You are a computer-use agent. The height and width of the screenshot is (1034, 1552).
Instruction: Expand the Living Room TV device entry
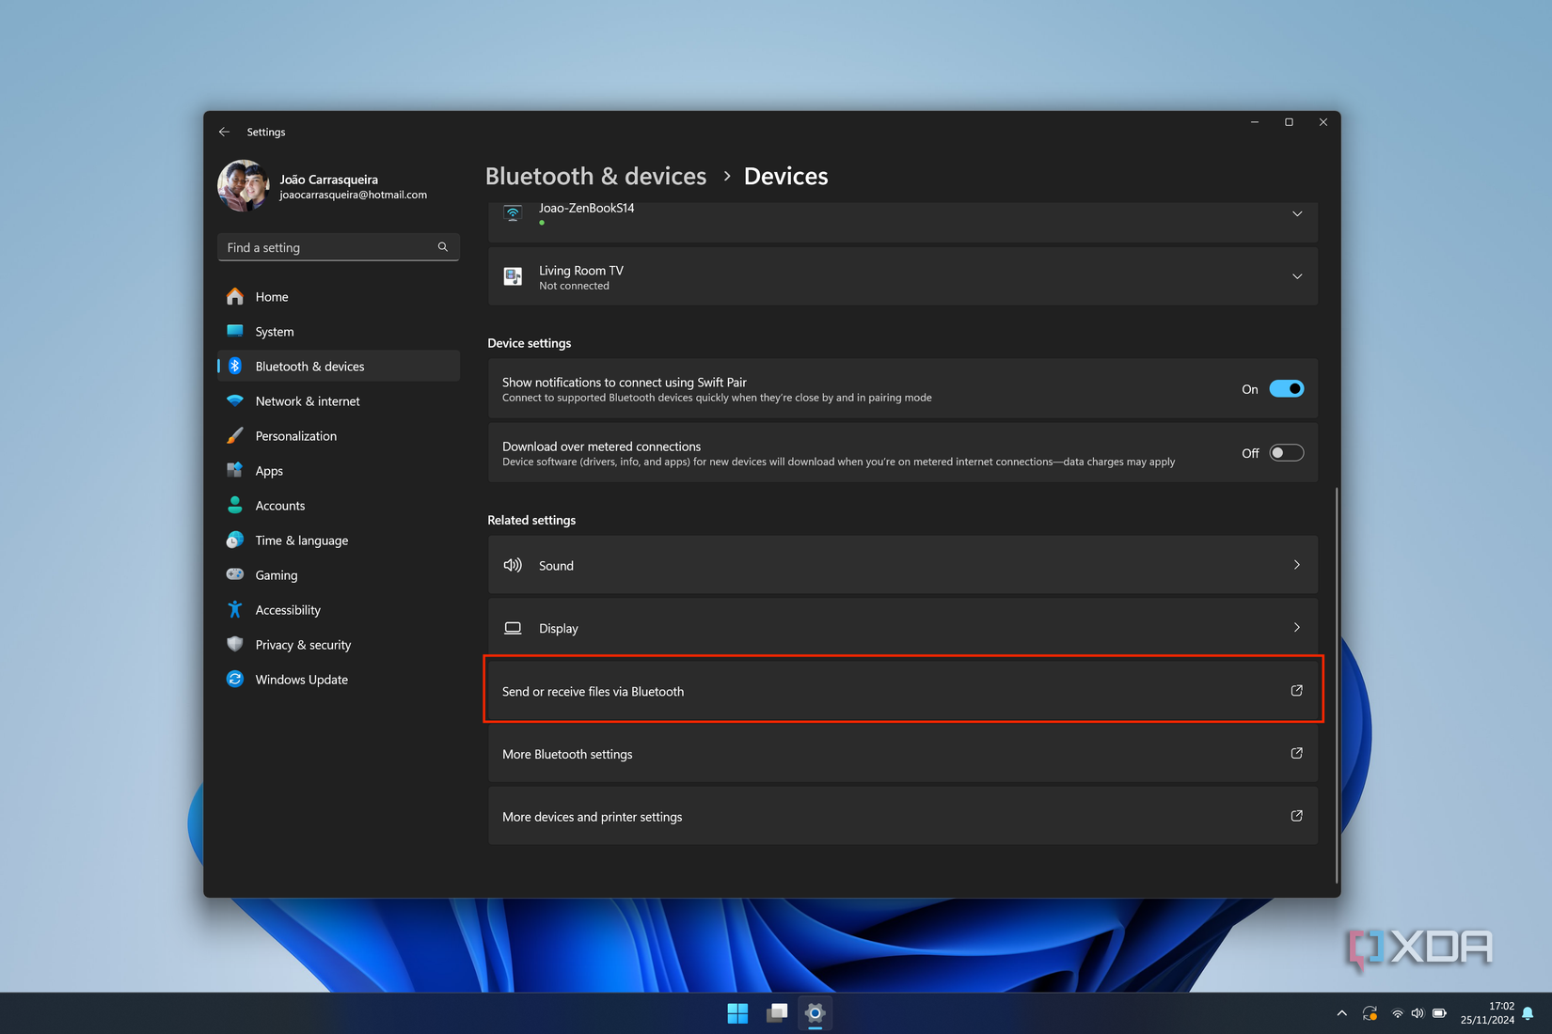pyautogui.click(x=1296, y=276)
